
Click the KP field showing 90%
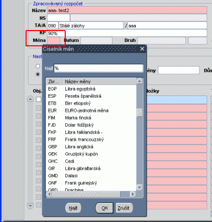127,33
